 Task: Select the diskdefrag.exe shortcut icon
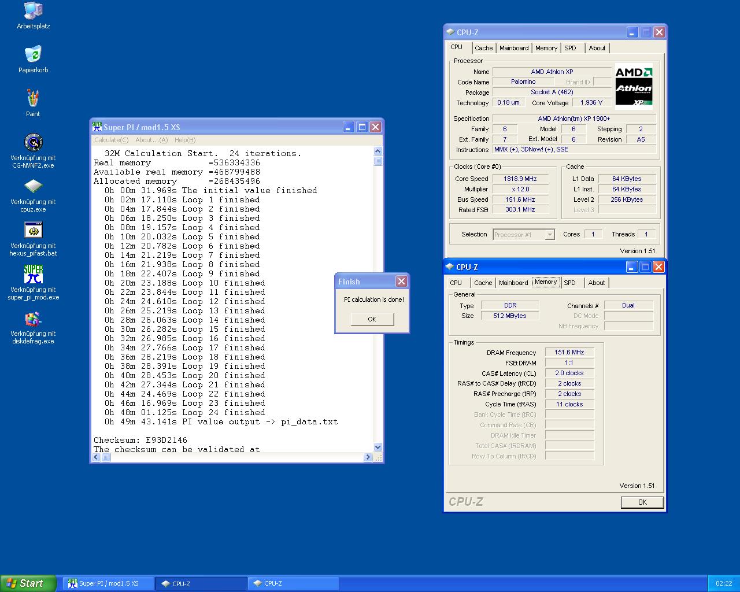33,327
